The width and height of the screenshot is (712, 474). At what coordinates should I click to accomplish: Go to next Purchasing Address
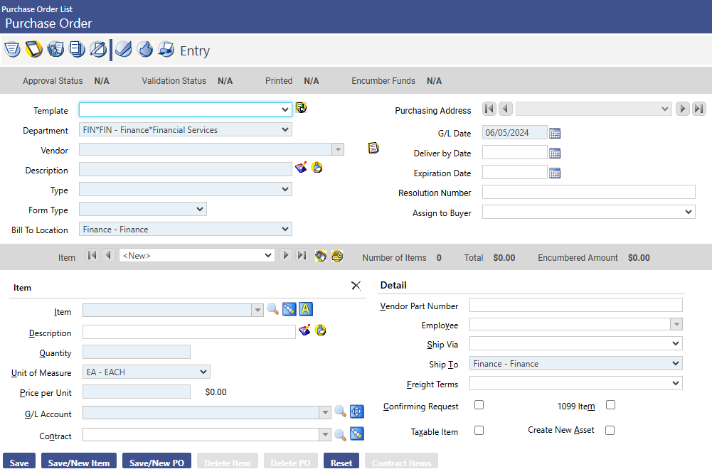click(x=683, y=109)
